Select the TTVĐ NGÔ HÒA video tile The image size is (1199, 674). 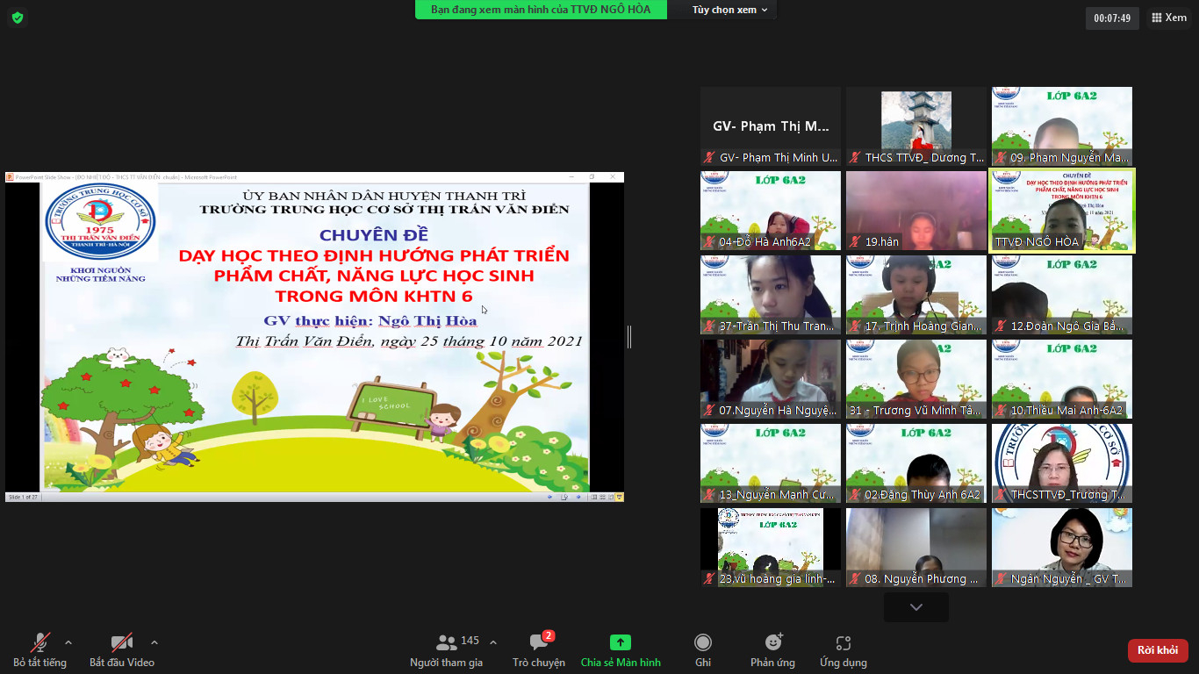pyautogui.click(x=1062, y=211)
